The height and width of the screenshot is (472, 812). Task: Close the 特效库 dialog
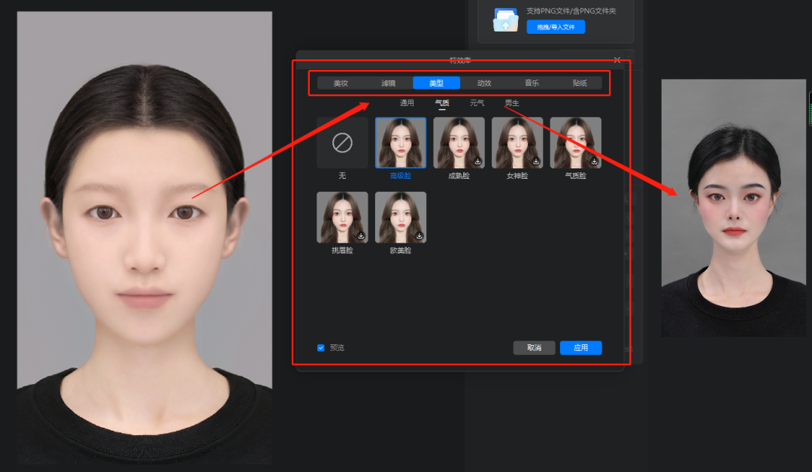click(617, 60)
